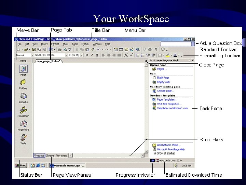The image size is (246, 185).
Task: Click the Stop toolbar icon
Action: [x=150, y=49]
